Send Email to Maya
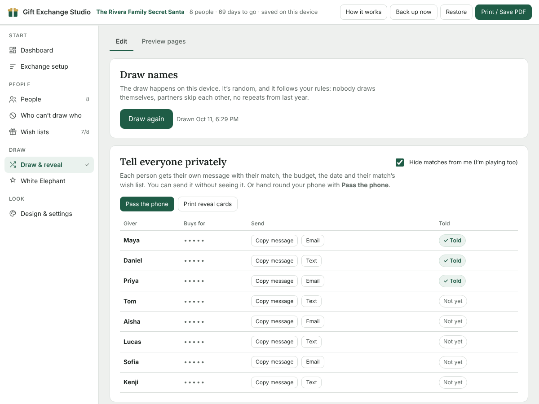The height and width of the screenshot is (404, 539). [x=313, y=241]
